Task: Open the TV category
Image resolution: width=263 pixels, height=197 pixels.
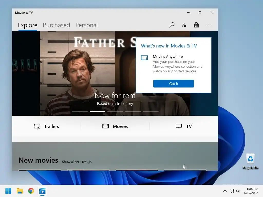Action: pyautogui.click(x=184, y=126)
